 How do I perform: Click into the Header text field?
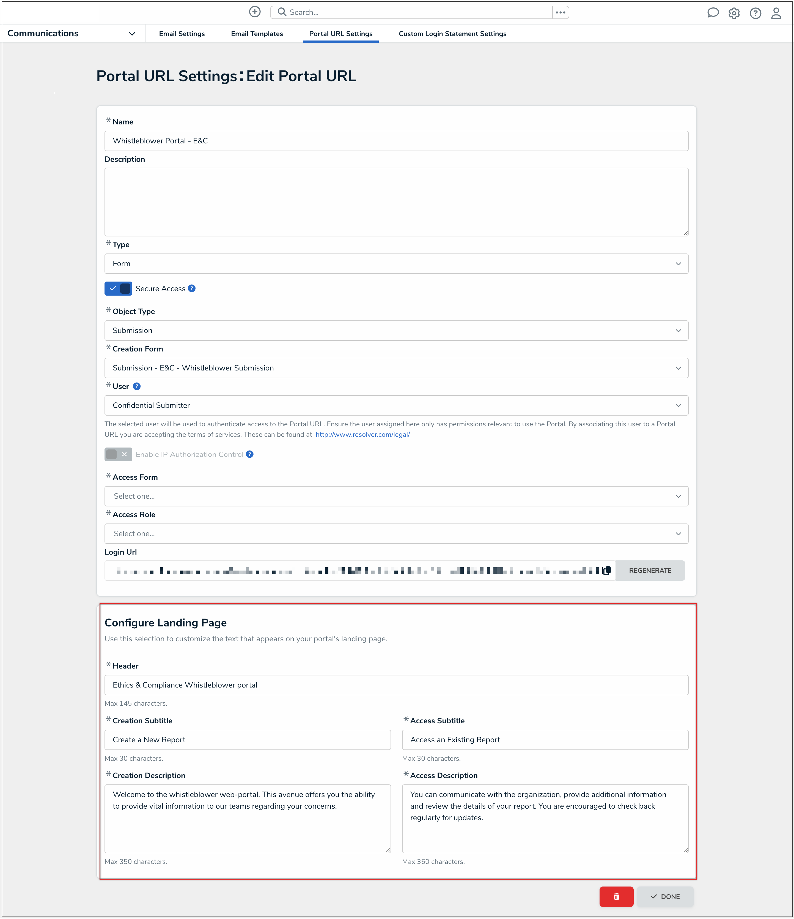(396, 685)
